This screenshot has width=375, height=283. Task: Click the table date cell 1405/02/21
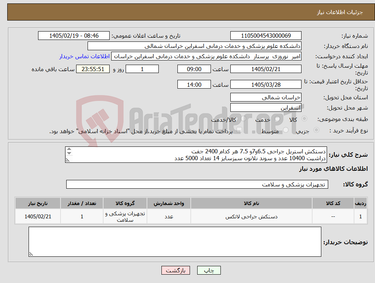38,216
